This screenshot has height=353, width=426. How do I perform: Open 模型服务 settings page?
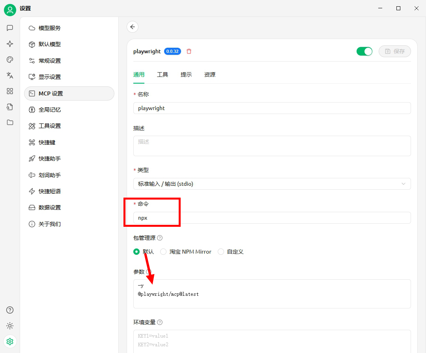tap(69, 28)
